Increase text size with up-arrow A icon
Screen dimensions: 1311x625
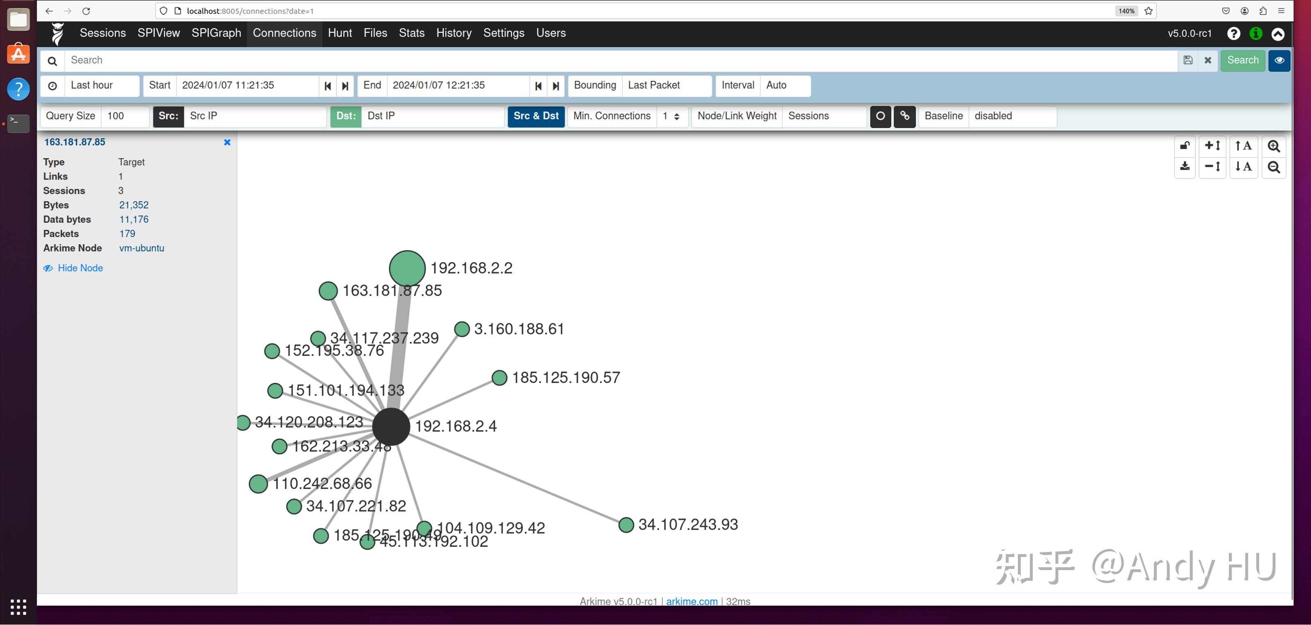pyautogui.click(x=1243, y=147)
